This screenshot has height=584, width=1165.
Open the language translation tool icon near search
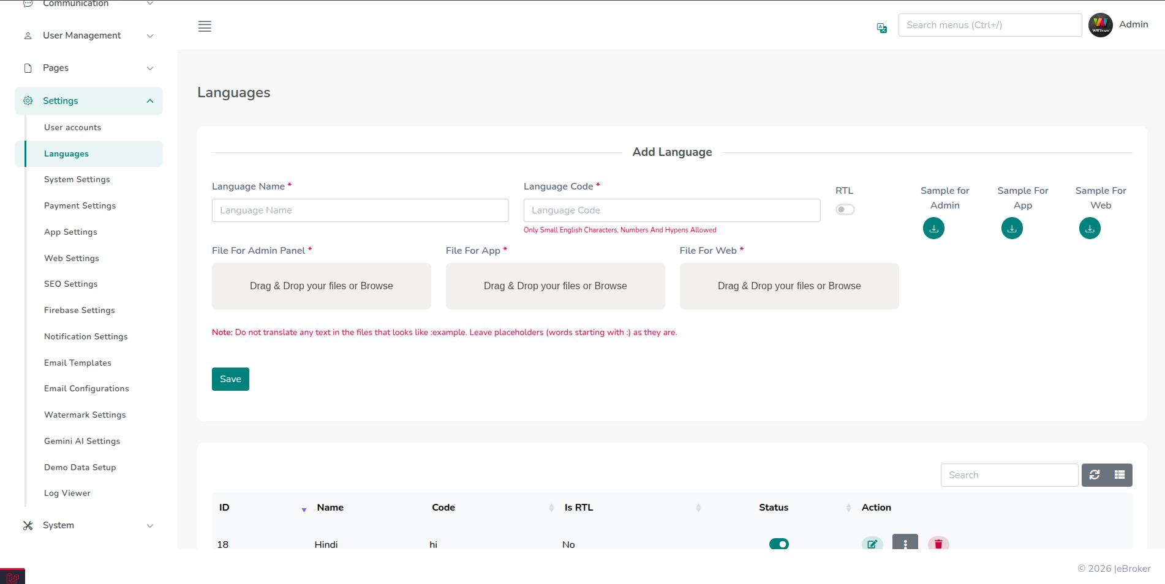[x=881, y=28]
